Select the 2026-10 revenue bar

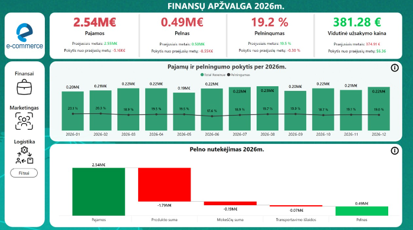click(x=323, y=109)
